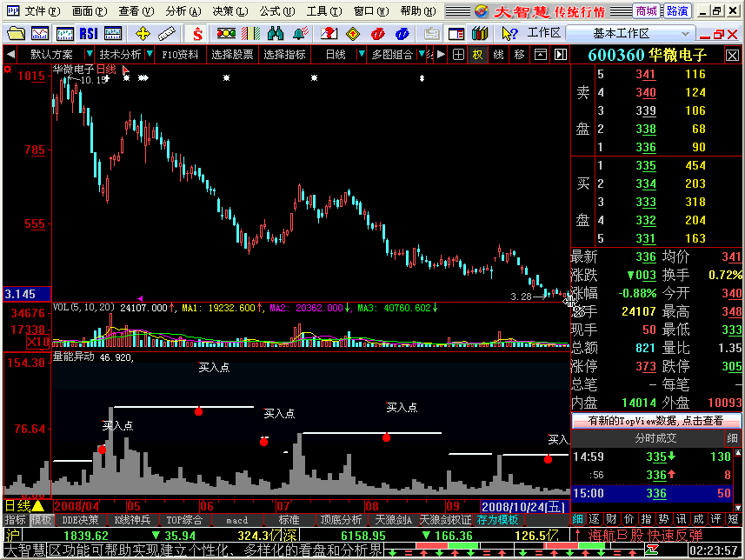
Task: Click the 选择指标 button
Action: 284,55
